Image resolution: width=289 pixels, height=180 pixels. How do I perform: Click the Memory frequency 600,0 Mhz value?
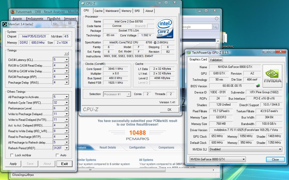coord(38,43)
